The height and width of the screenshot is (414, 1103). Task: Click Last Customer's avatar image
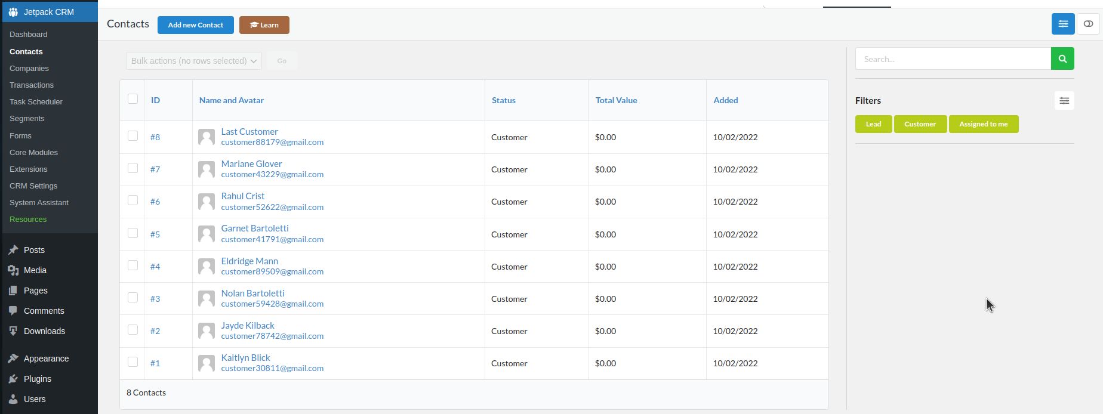(x=207, y=137)
